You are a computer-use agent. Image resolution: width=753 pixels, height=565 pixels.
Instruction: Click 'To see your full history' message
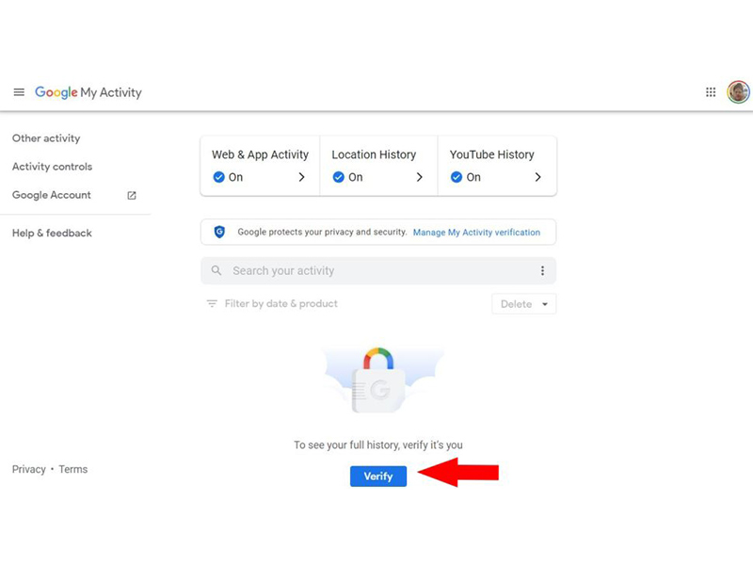coord(378,444)
